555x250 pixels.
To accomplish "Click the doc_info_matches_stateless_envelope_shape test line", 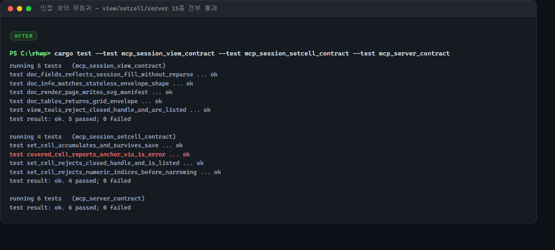I will click(x=101, y=84).
